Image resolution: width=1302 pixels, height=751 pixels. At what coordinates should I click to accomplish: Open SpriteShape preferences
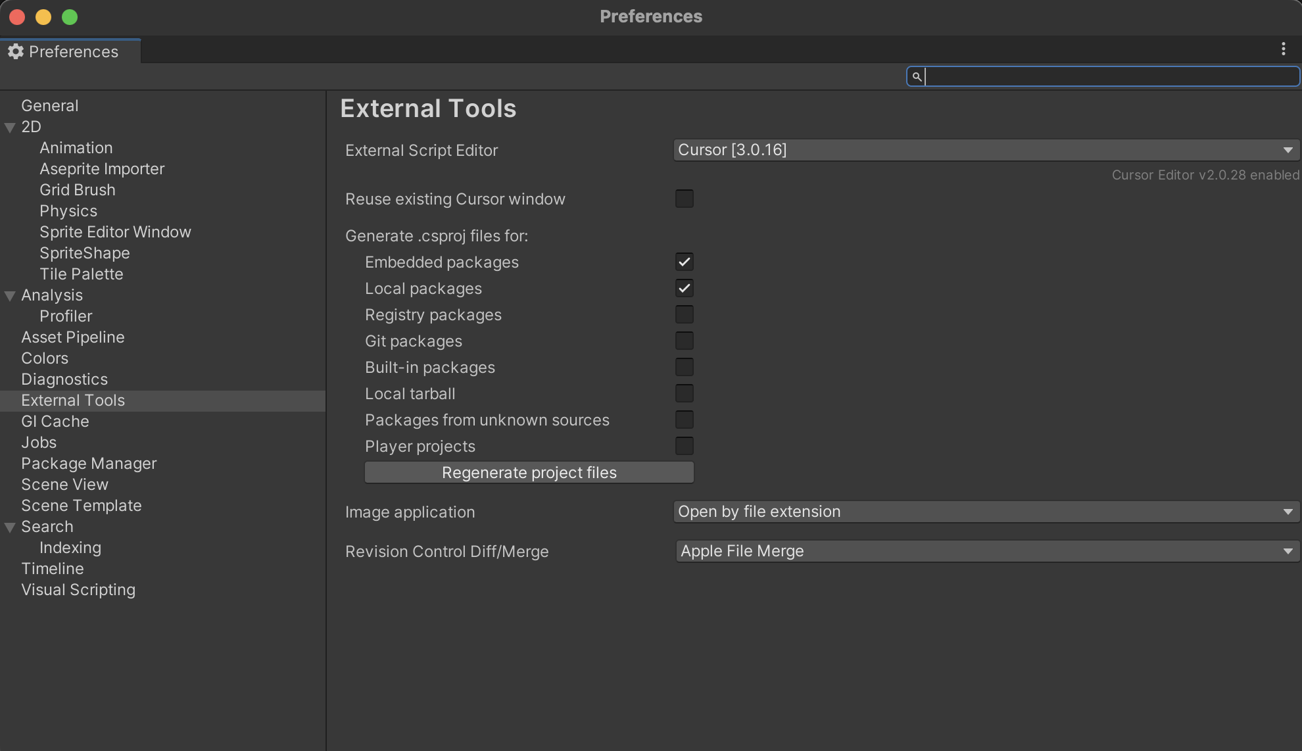tap(85, 253)
